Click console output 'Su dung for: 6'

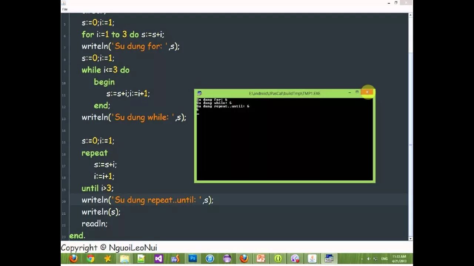[212, 100]
